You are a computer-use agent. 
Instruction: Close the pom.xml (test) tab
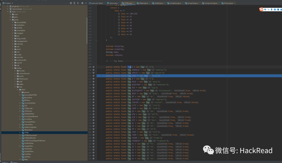click(x=104, y=3)
